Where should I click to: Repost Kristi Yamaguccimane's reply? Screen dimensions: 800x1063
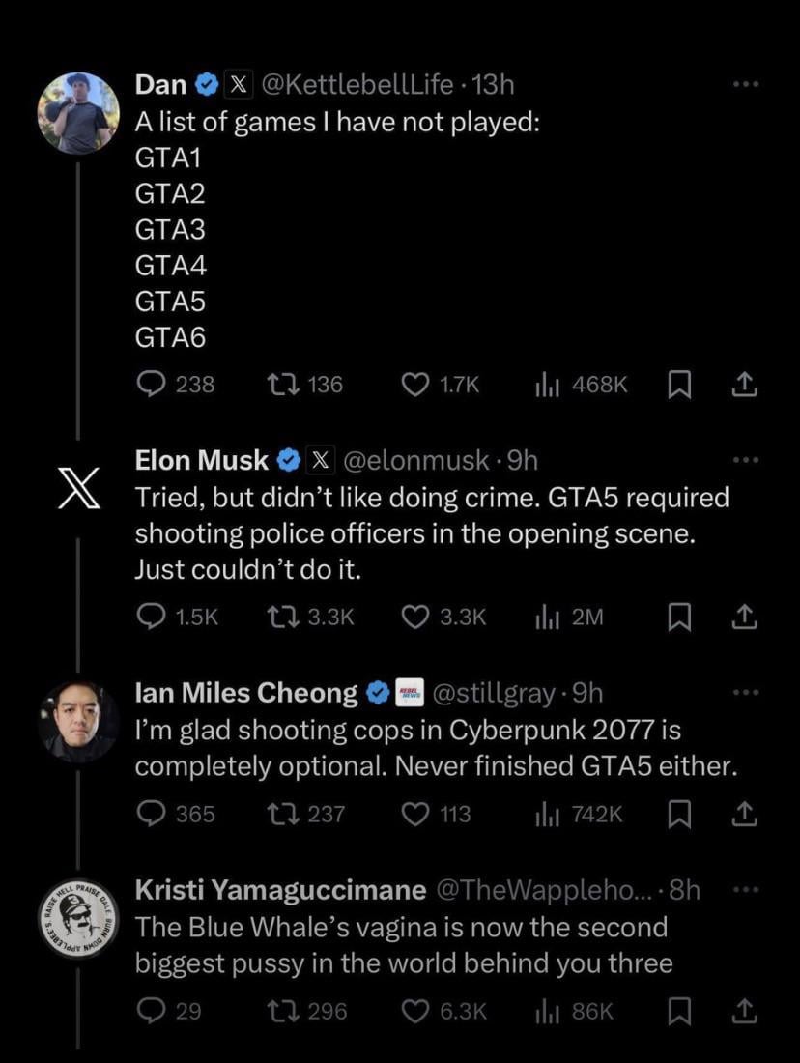[281, 1011]
